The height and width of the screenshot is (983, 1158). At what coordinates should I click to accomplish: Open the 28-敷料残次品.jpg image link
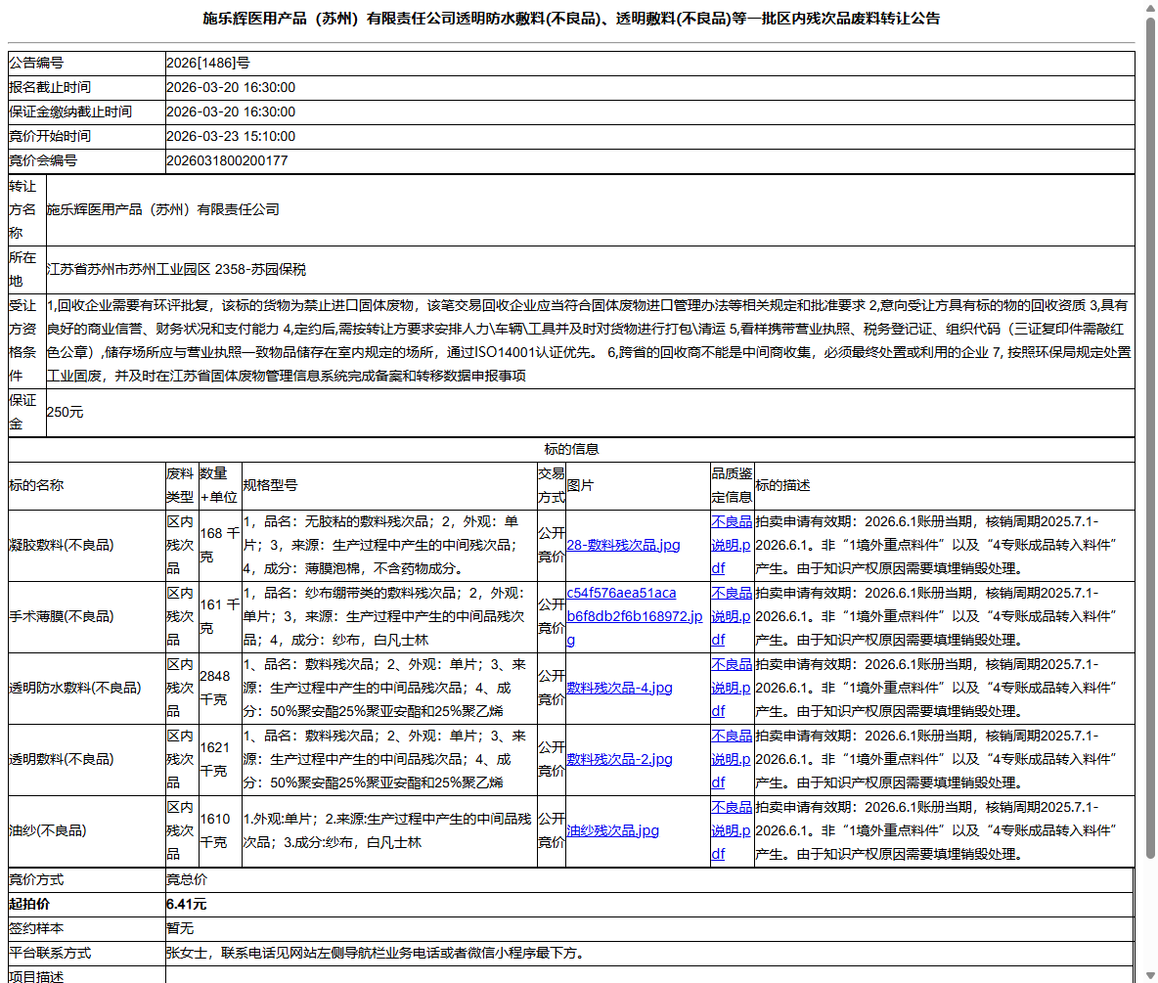[623, 545]
